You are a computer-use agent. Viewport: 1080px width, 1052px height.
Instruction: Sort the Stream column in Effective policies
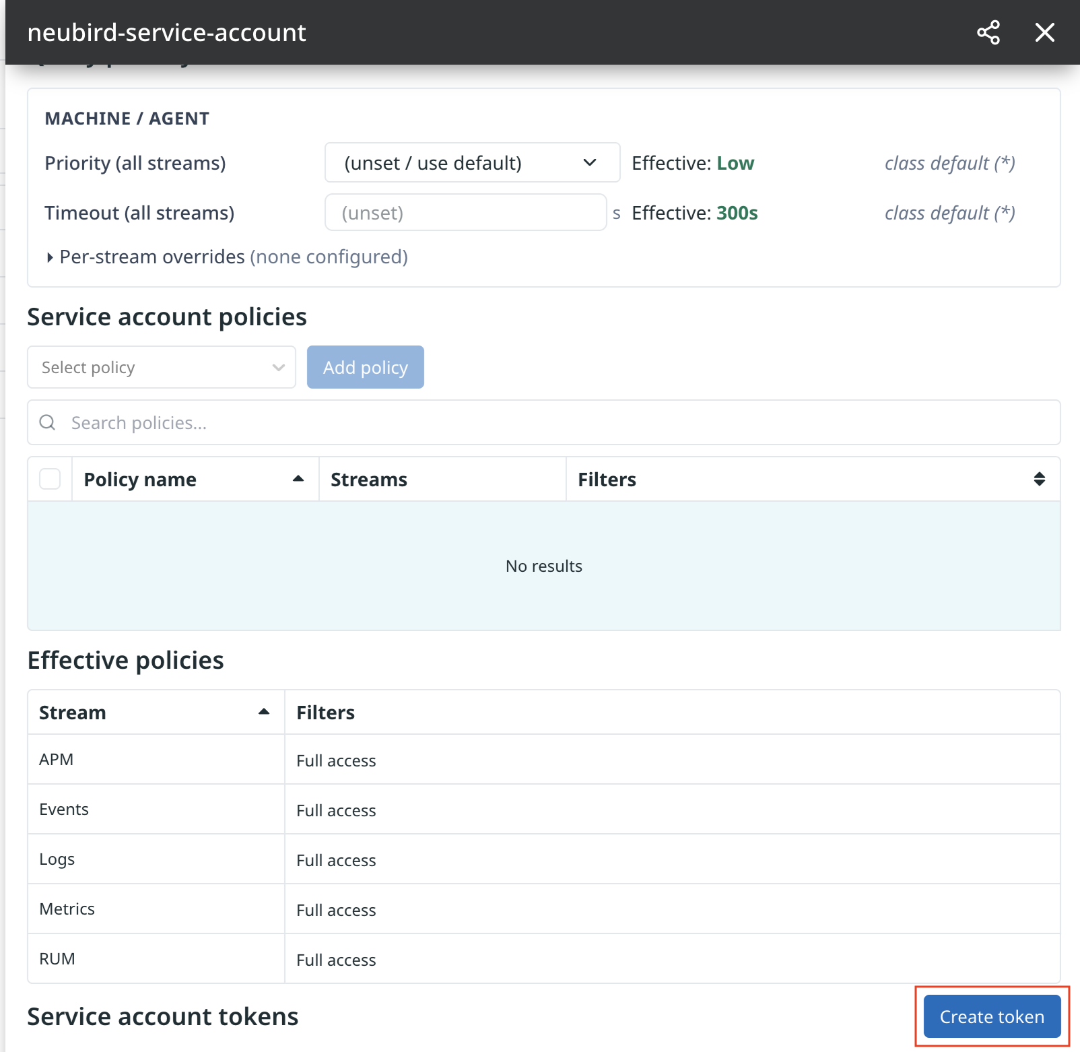[156, 712]
